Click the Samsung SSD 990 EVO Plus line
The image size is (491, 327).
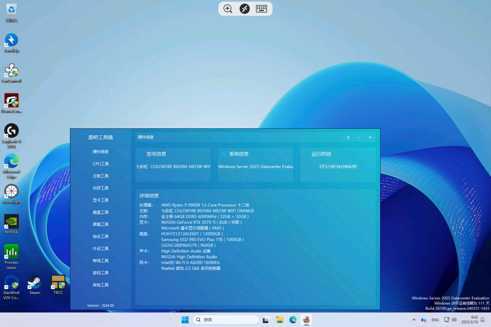(x=203, y=240)
